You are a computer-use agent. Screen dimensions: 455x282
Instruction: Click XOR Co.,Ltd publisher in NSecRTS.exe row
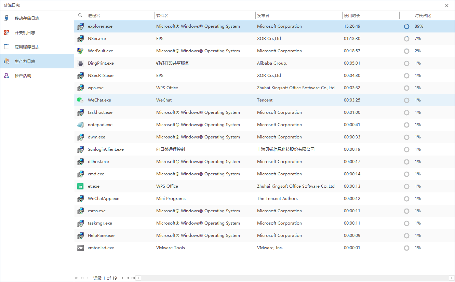click(269, 76)
